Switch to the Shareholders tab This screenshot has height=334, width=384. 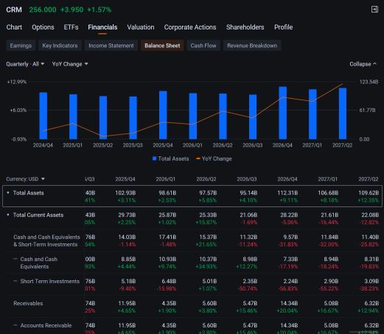coord(245,27)
